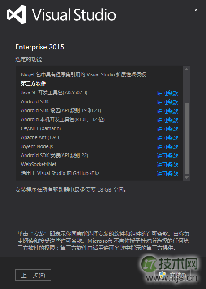Minimize the Visual Studio installer window
Viewport: 206px width, 289px height.
(184, 11)
